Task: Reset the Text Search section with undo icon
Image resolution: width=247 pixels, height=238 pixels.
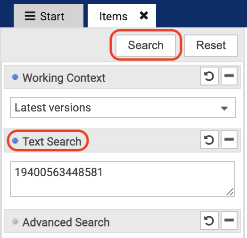Action: (209, 140)
